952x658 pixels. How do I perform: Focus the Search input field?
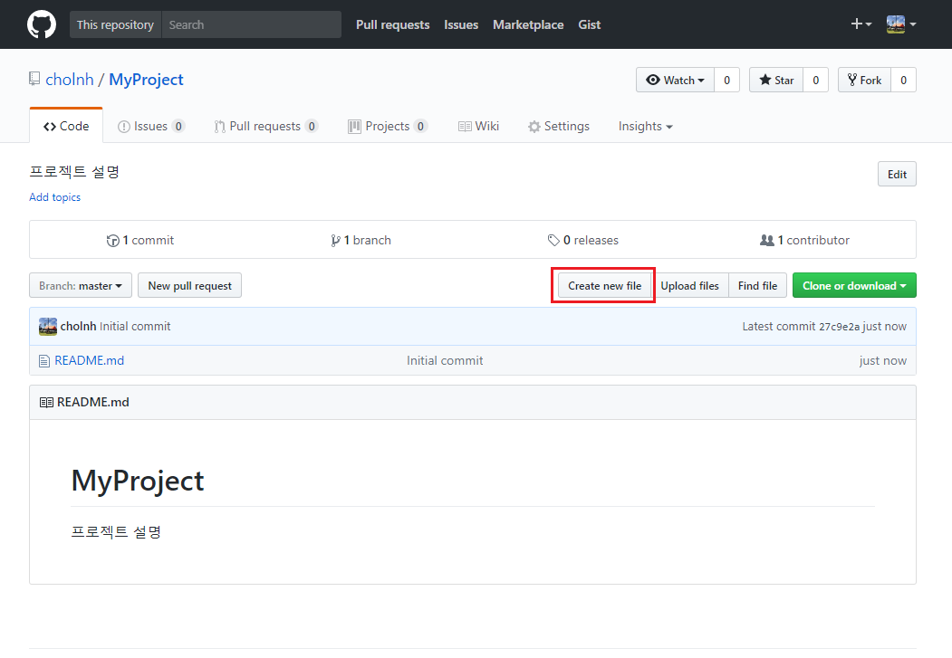tap(251, 24)
